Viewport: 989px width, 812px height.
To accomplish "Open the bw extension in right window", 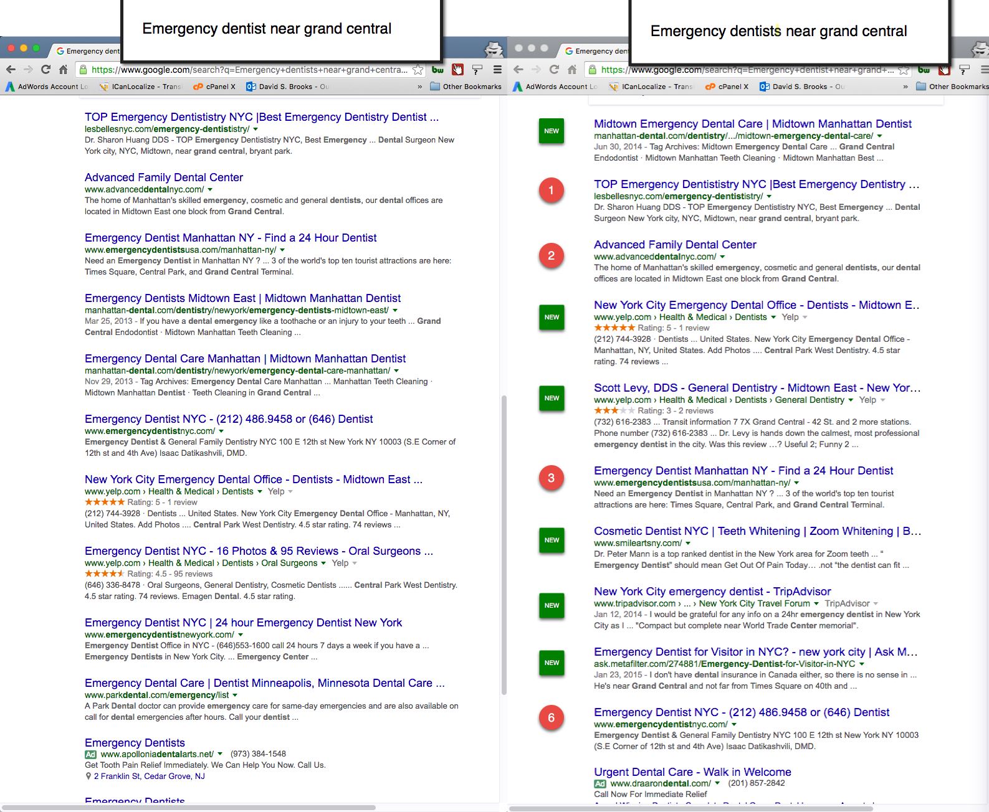I will [x=924, y=70].
